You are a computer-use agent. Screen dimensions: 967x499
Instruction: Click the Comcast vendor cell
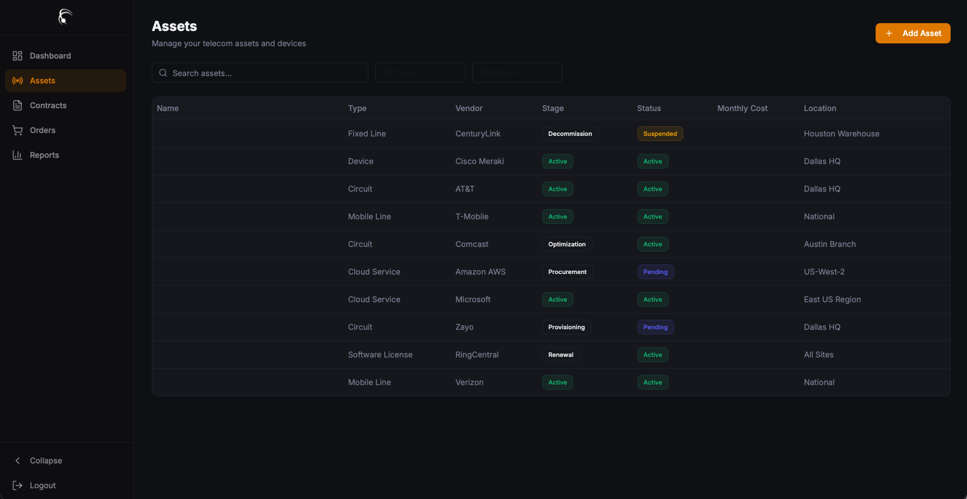click(472, 244)
